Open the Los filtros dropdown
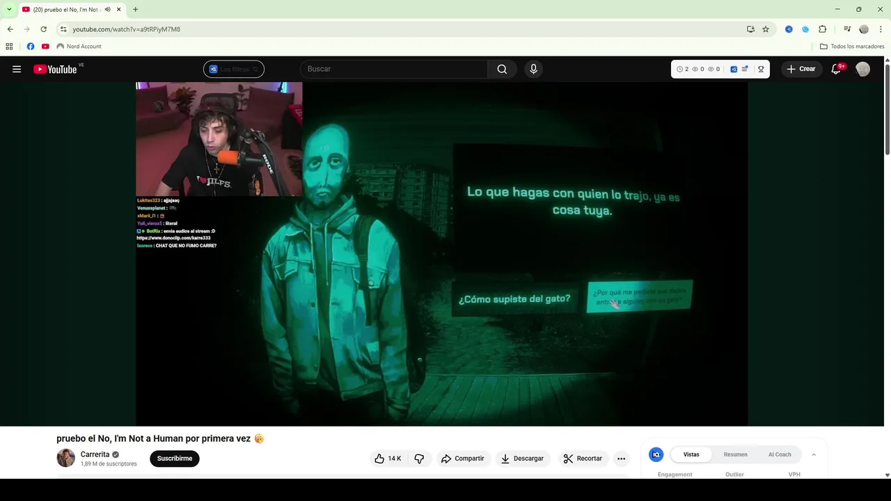 pos(234,69)
